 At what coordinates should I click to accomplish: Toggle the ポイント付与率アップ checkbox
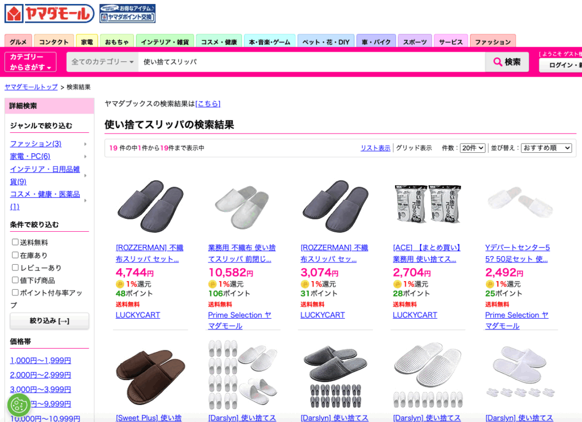pyautogui.click(x=15, y=293)
